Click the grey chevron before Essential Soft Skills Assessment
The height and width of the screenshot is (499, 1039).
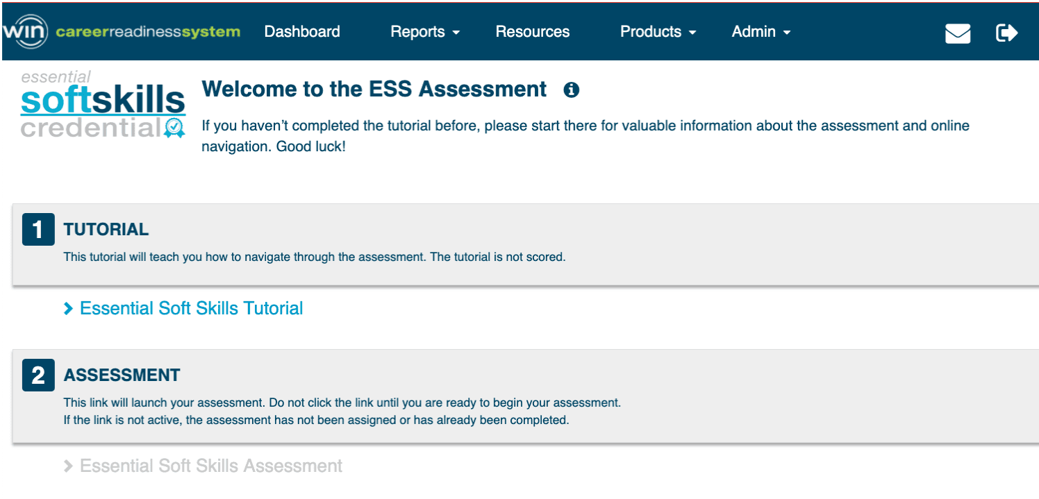click(68, 466)
